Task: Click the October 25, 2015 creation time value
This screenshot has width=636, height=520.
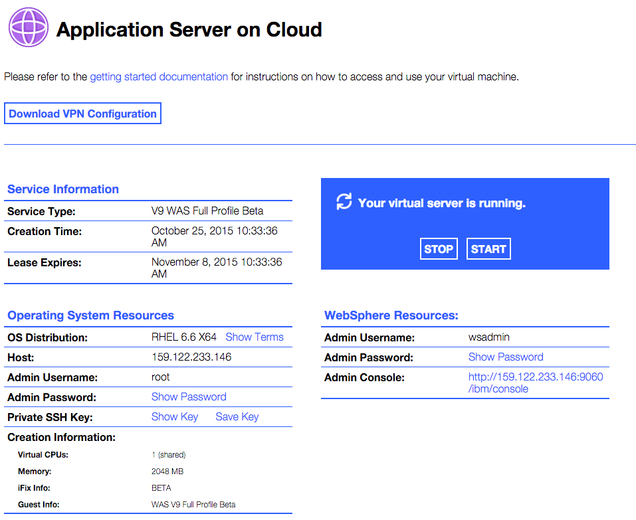Action: click(x=214, y=236)
